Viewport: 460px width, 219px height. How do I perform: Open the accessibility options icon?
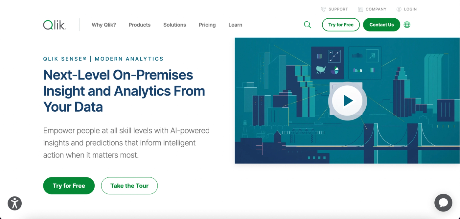[x=14, y=203]
